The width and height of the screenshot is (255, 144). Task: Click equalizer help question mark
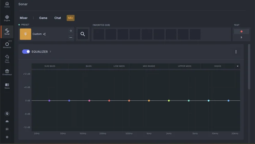point(50,52)
